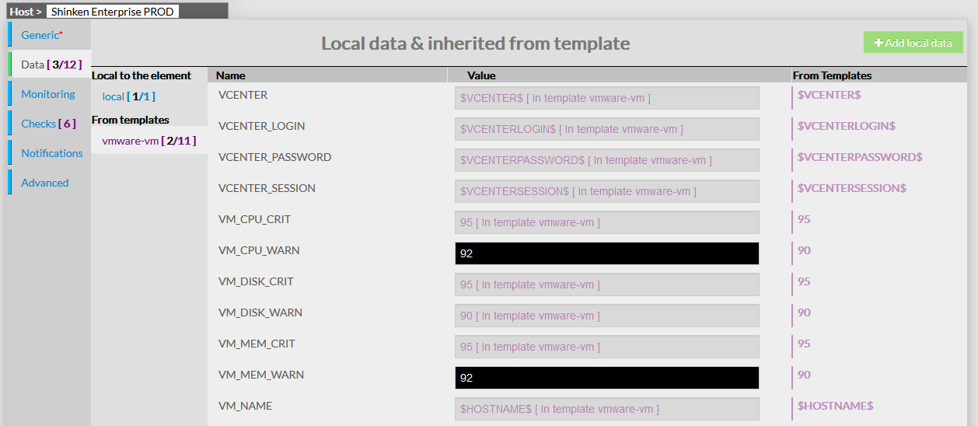Viewport: 978px width, 426px height.
Task: Click the VCENTER value input
Action: pyautogui.click(x=606, y=98)
